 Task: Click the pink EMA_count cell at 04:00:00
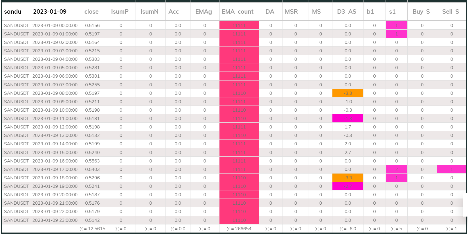(239, 59)
